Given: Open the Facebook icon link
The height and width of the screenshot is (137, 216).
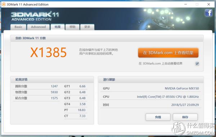Looking at the screenshot, I should tap(208, 13).
